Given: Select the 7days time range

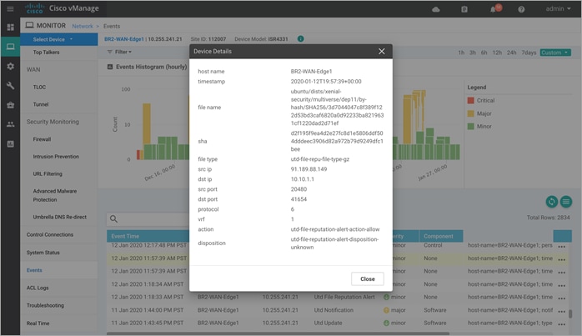Looking at the screenshot, I should click(529, 53).
